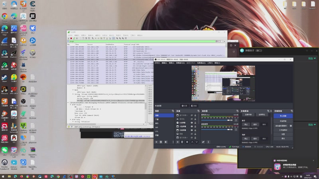Enable 工作室模式 in OBS controls
Viewport: 319px width, 179px height.
tap(283, 130)
